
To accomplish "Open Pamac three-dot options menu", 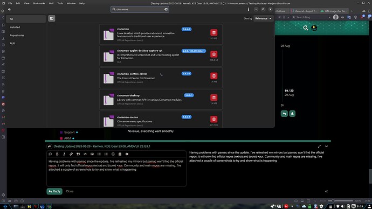I will 248,9.
